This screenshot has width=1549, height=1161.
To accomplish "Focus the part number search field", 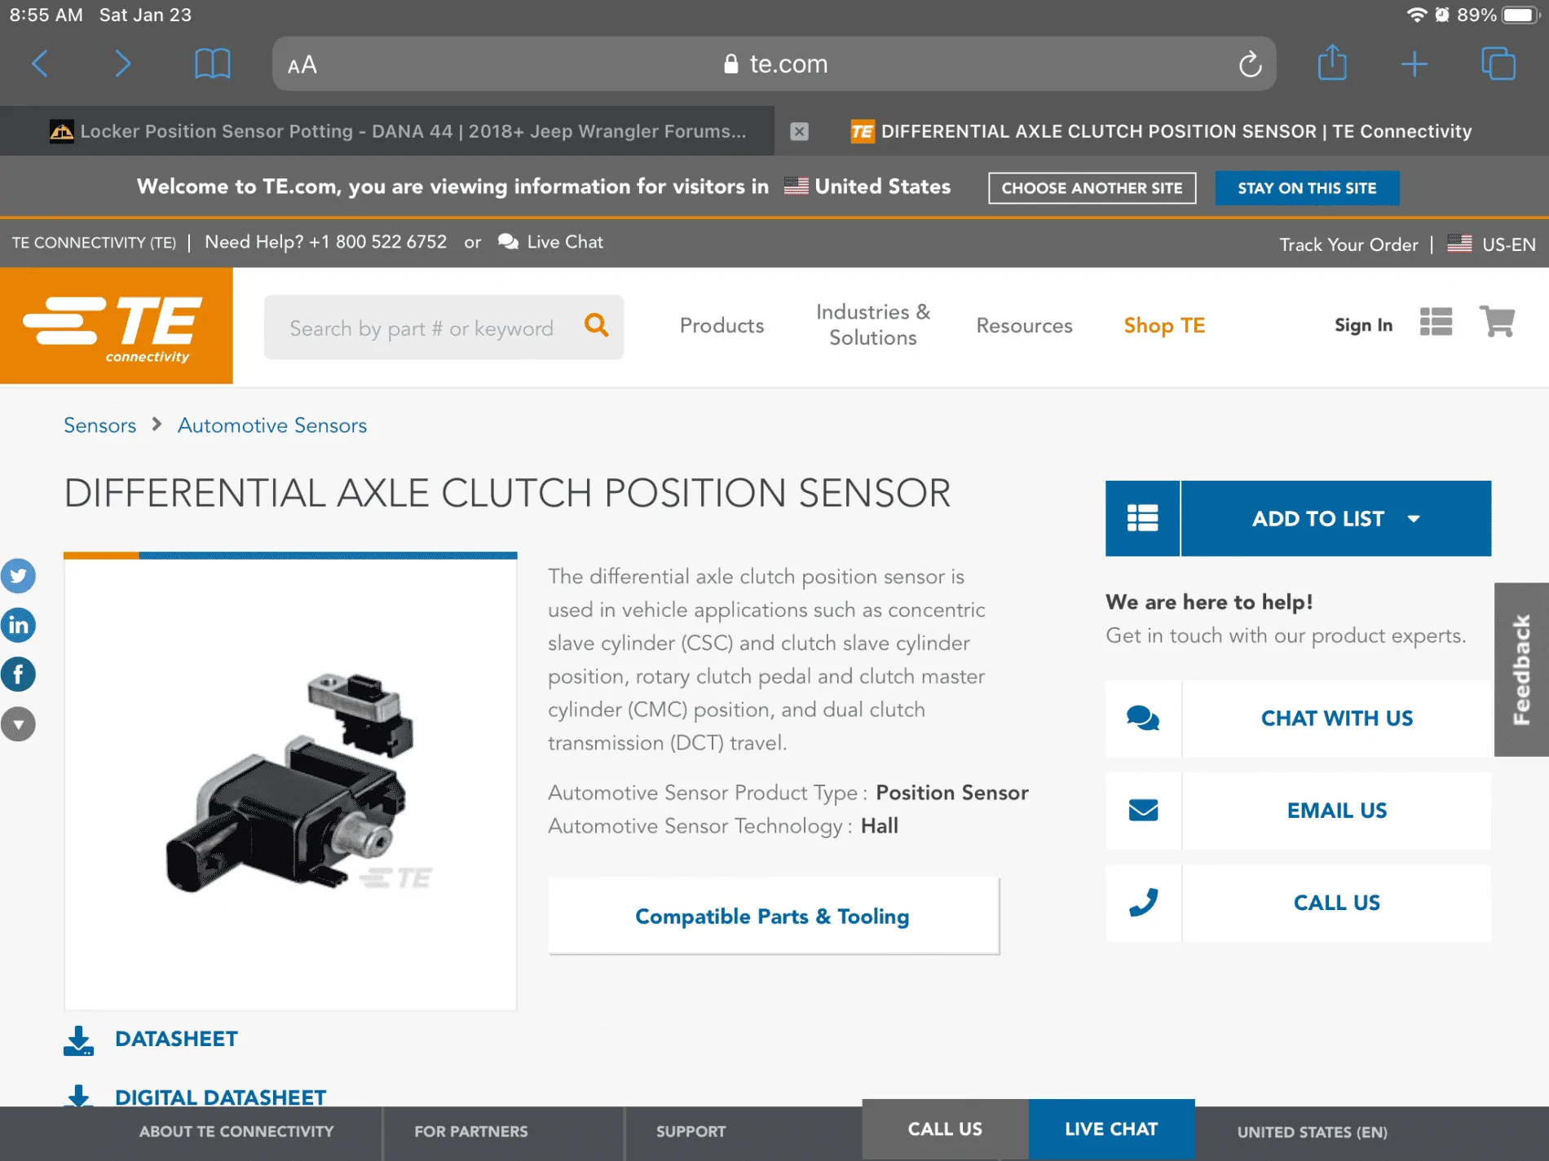I will (421, 328).
